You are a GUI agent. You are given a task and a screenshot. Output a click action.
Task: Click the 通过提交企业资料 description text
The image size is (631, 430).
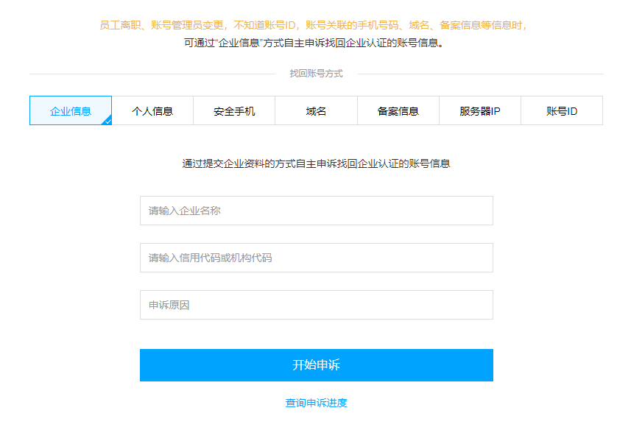[317, 163]
